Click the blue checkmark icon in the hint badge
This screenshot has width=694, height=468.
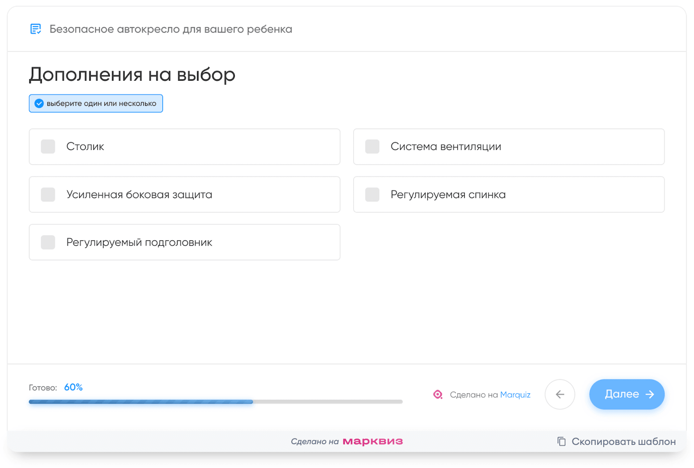pyautogui.click(x=39, y=103)
